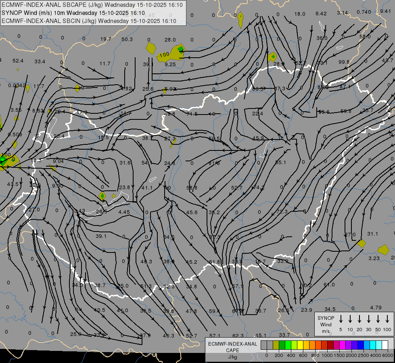Click the value 61.0 on the map
Image resolution: width=395 pixels, height=363 pixels.
329,284
